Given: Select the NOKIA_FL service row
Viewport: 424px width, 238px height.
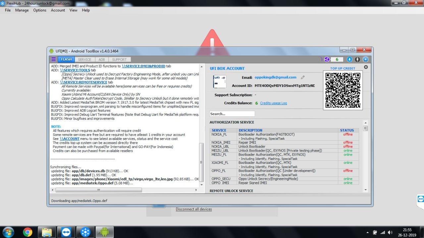Looking at the screenshot, I should [x=285, y=136].
